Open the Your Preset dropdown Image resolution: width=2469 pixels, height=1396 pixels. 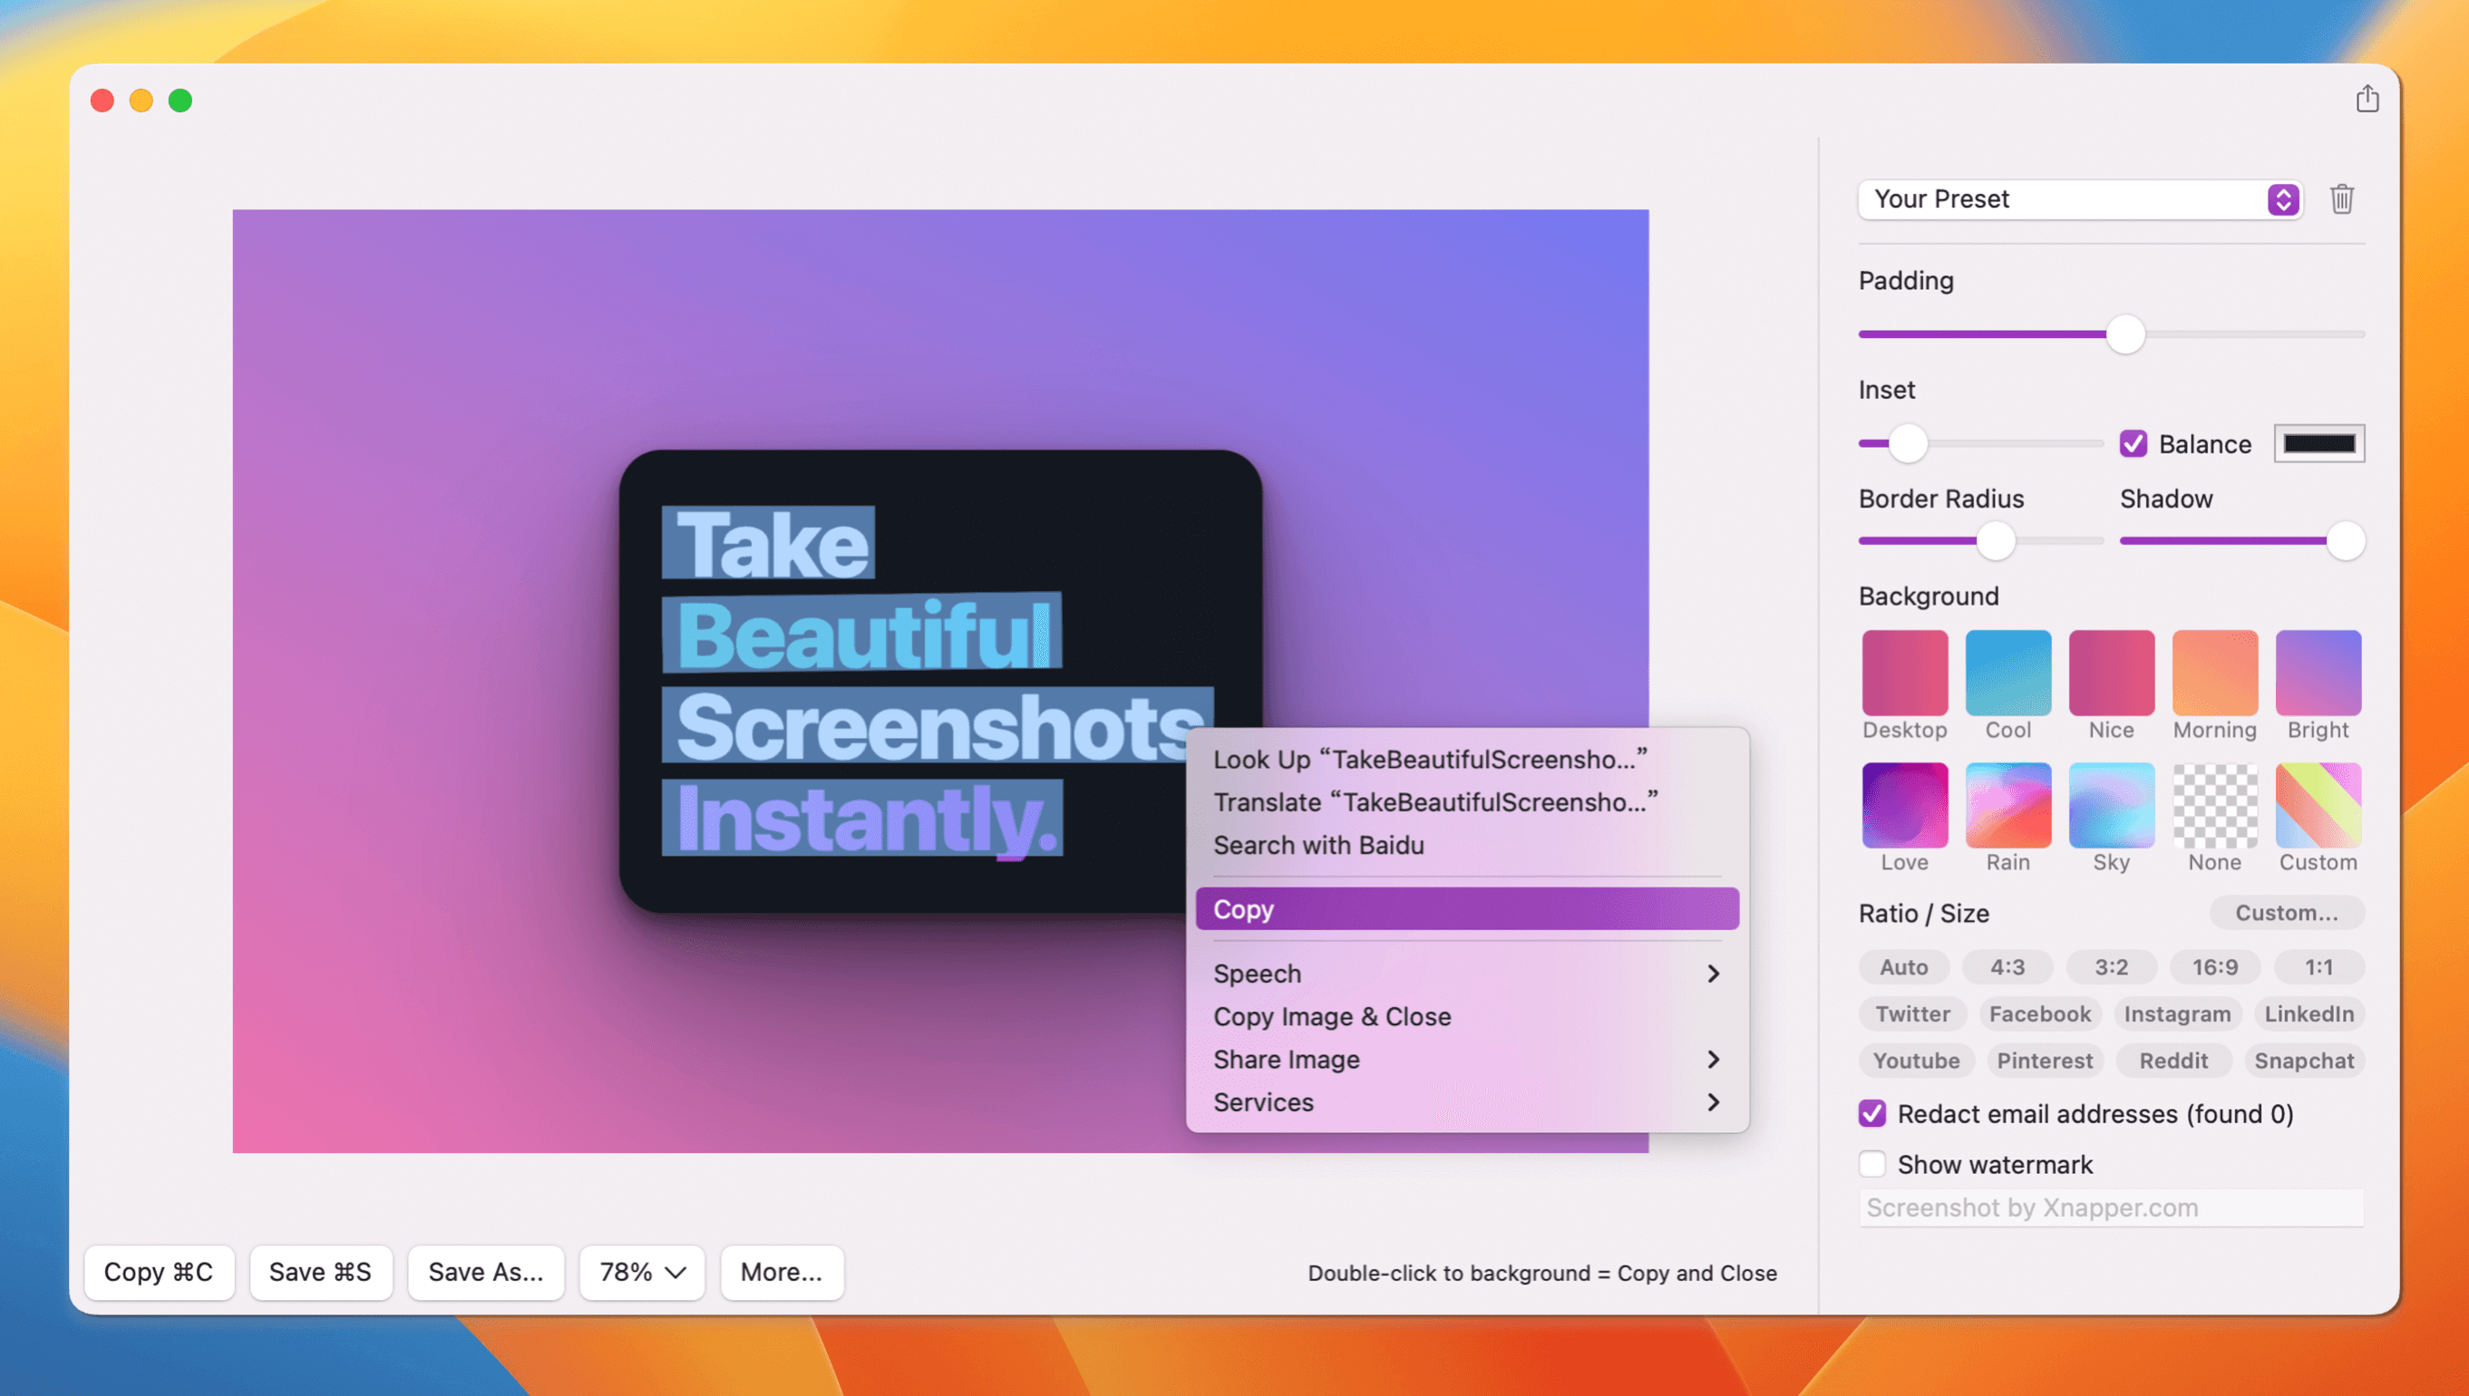point(2079,199)
